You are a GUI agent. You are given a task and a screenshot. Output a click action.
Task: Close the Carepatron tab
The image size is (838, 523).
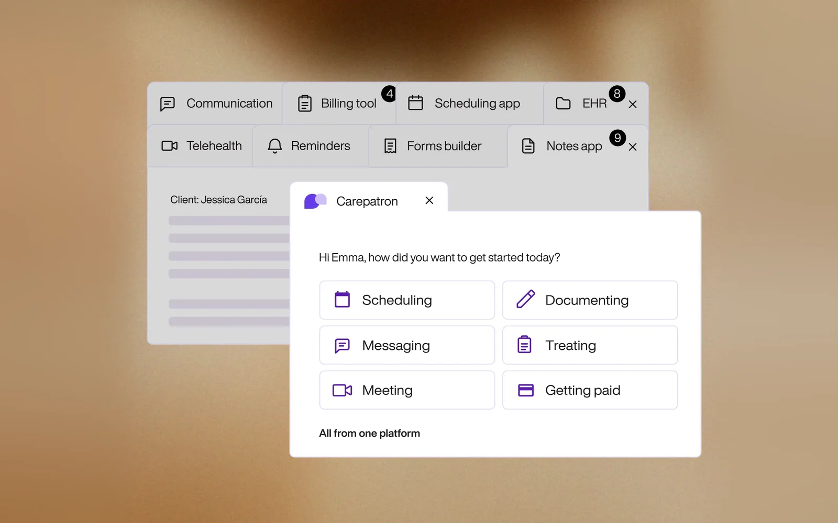pos(429,200)
